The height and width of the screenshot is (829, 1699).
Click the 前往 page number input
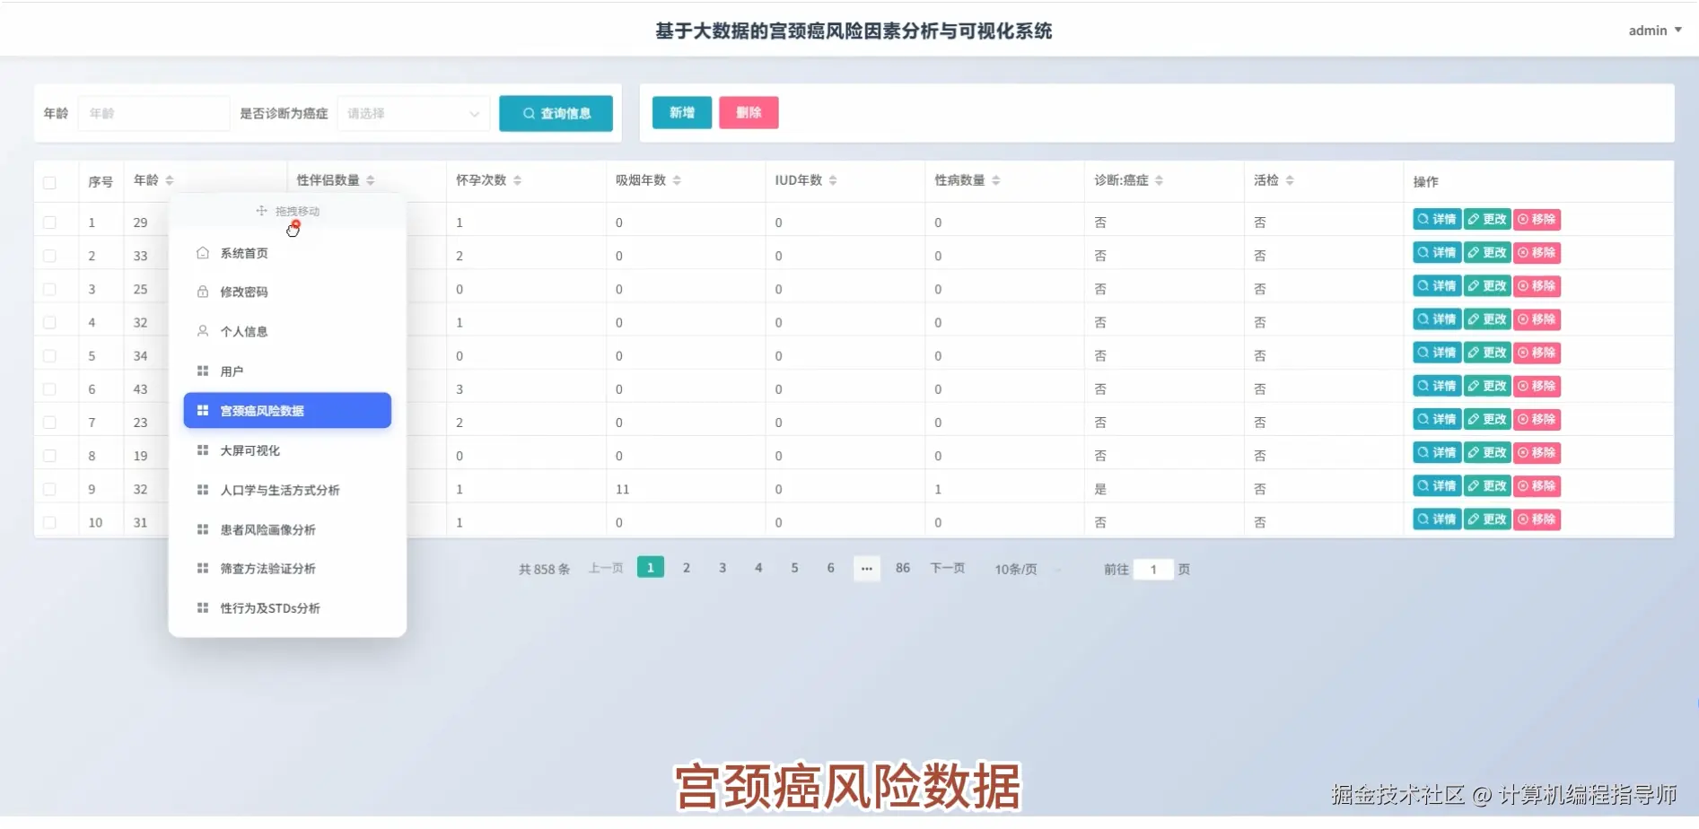pyautogui.click(x=1153, y=569)
